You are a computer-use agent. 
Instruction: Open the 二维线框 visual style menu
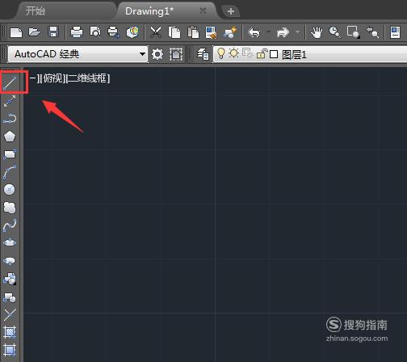click(x=88, y=78)
